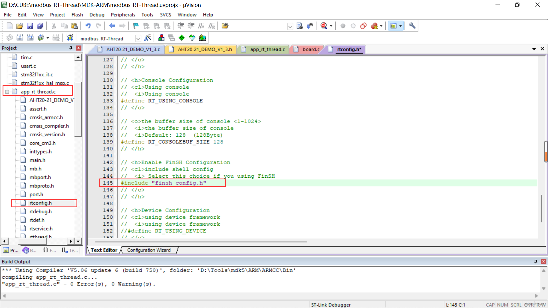Close the Build Output panel
This screenshot has width=548, height=308.
543,262
